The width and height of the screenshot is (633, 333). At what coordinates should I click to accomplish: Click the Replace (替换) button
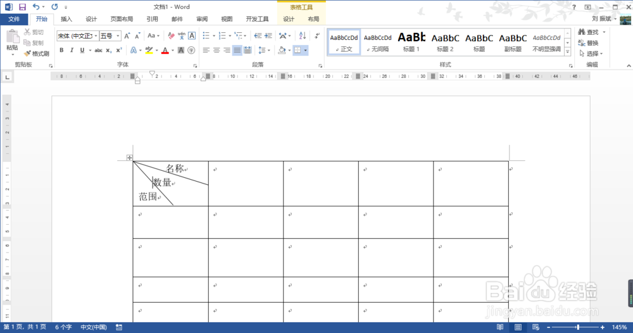tap(588, 43)
